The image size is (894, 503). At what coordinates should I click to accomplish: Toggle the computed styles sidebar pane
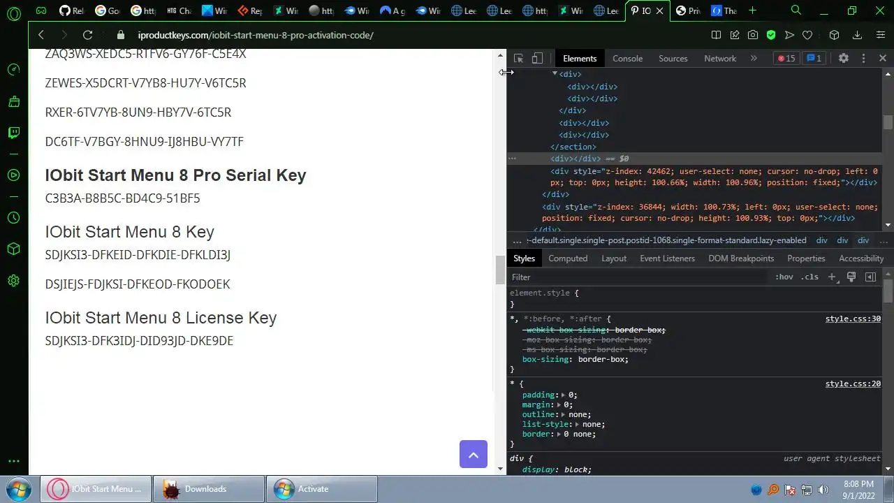870,277
